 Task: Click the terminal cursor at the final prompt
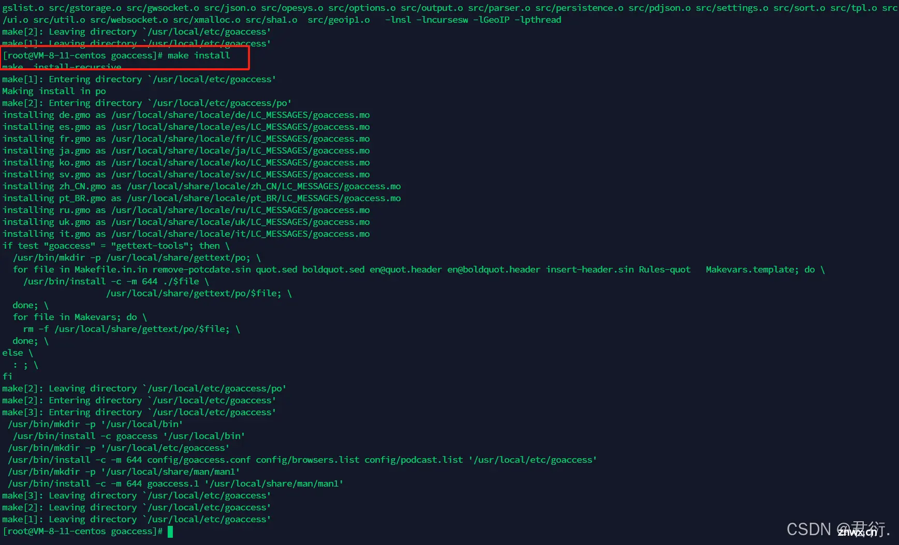pyautogui.click(x=170, y=532)
